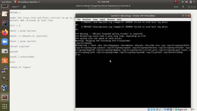The height and width of the screenshot is (111, 197).
Task: Open the View menu in VirtualBox
Action: pyautogui.click(x=95, y=19)
